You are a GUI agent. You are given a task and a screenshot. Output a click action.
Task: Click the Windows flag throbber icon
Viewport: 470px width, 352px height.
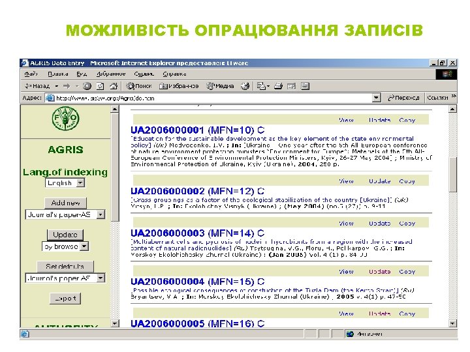(x=446, y=74)
